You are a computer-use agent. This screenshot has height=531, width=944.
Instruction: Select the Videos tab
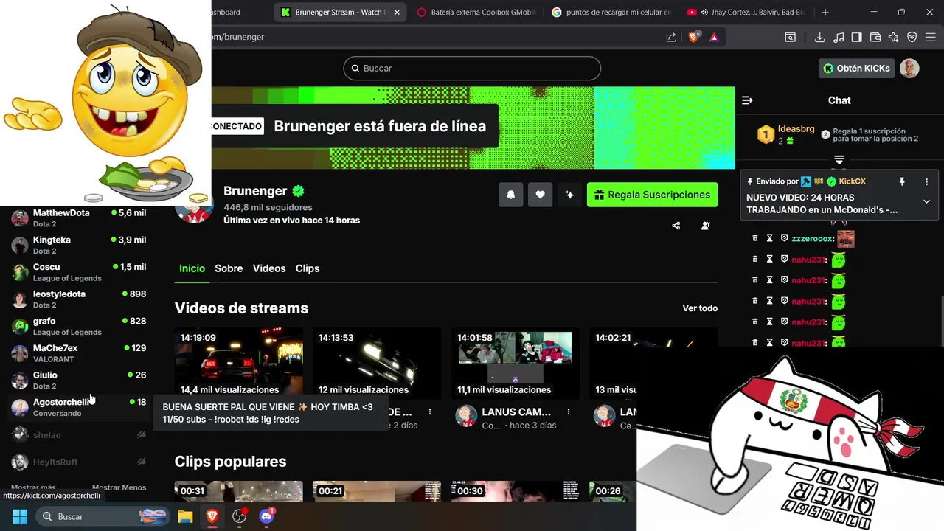click(x=269, y=268)
